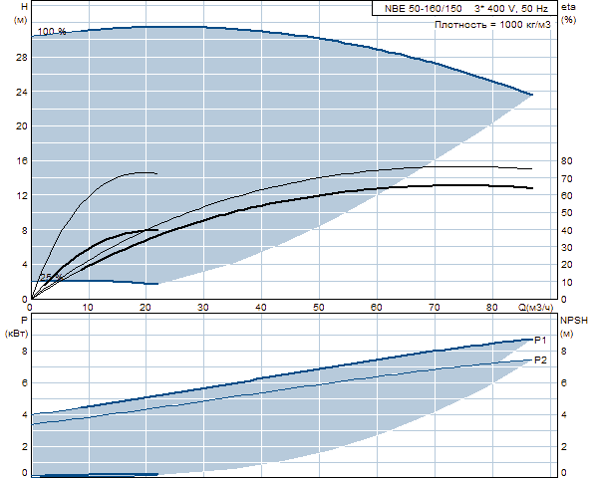Click the P1 power curve label
Viewport: 590px width, 478px height.
point(540,341)
